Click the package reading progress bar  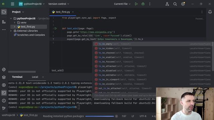point(100,116)
